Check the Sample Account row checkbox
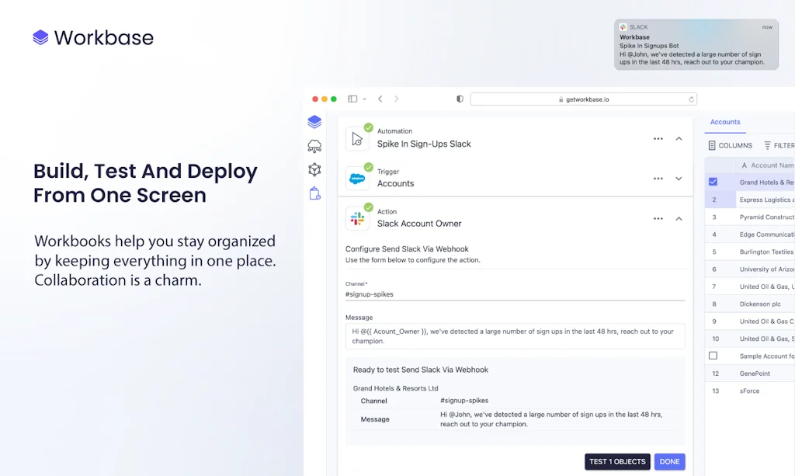The height and width of the screenshot is (476, 795). coord(712,356)
